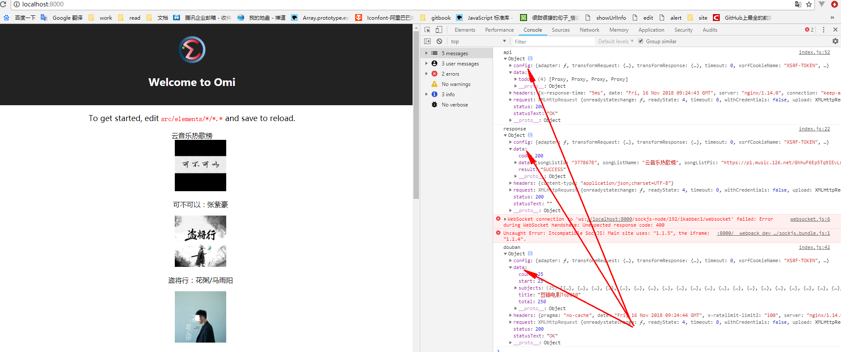Open the 百度一下 bookmark
This screenshot has width=841, height=352.
(20, 18)
